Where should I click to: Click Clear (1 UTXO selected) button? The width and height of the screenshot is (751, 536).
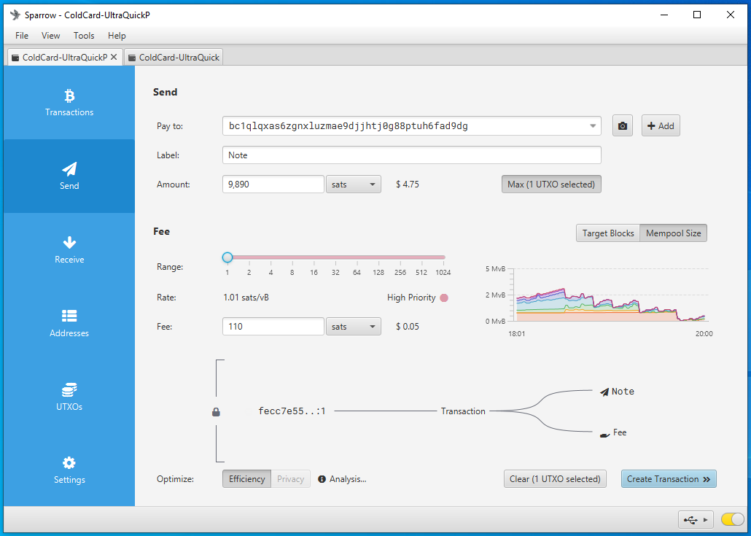point(555,479)
